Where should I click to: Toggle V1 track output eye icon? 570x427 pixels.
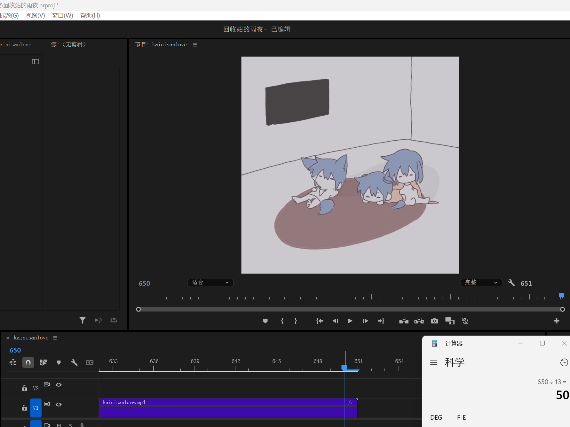pos(59,404)
